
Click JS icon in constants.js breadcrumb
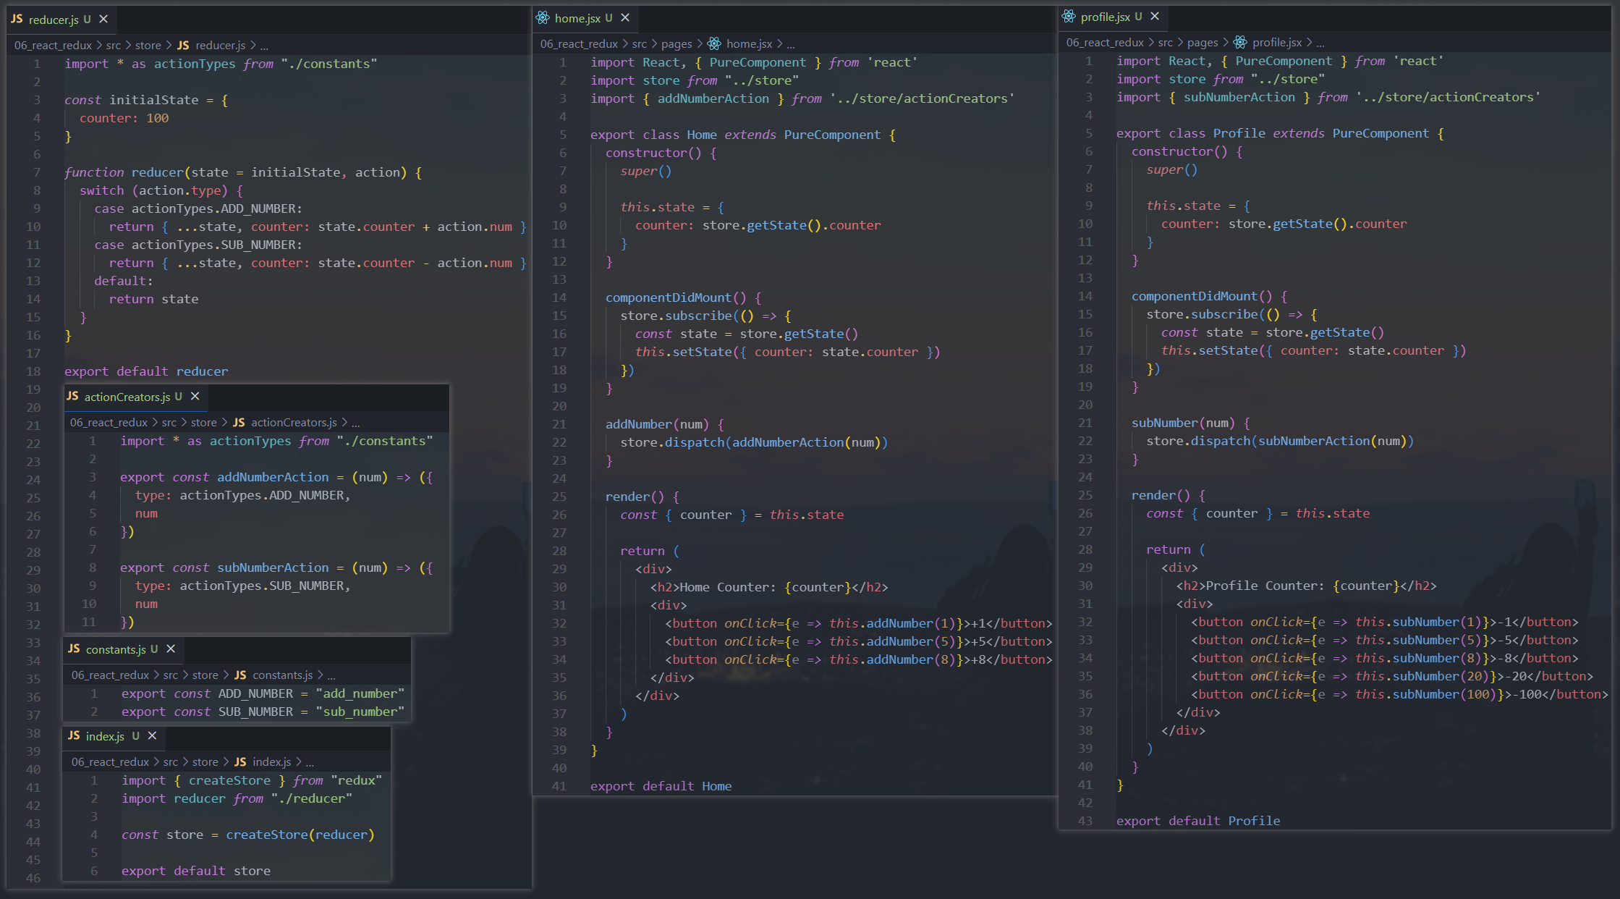pyautogui.click(x=240, y=675)
